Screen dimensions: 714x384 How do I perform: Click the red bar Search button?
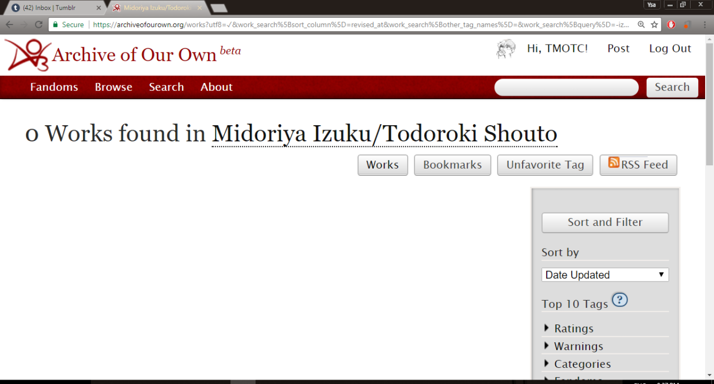[x=672, y=87]
